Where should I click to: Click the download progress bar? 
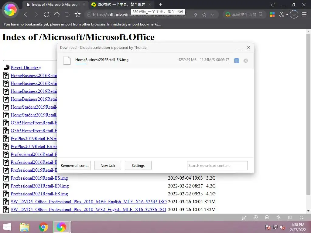(x=152, y=64)
